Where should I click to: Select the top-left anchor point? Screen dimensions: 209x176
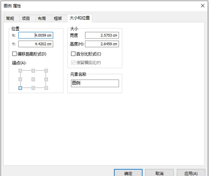pos(20,71)
